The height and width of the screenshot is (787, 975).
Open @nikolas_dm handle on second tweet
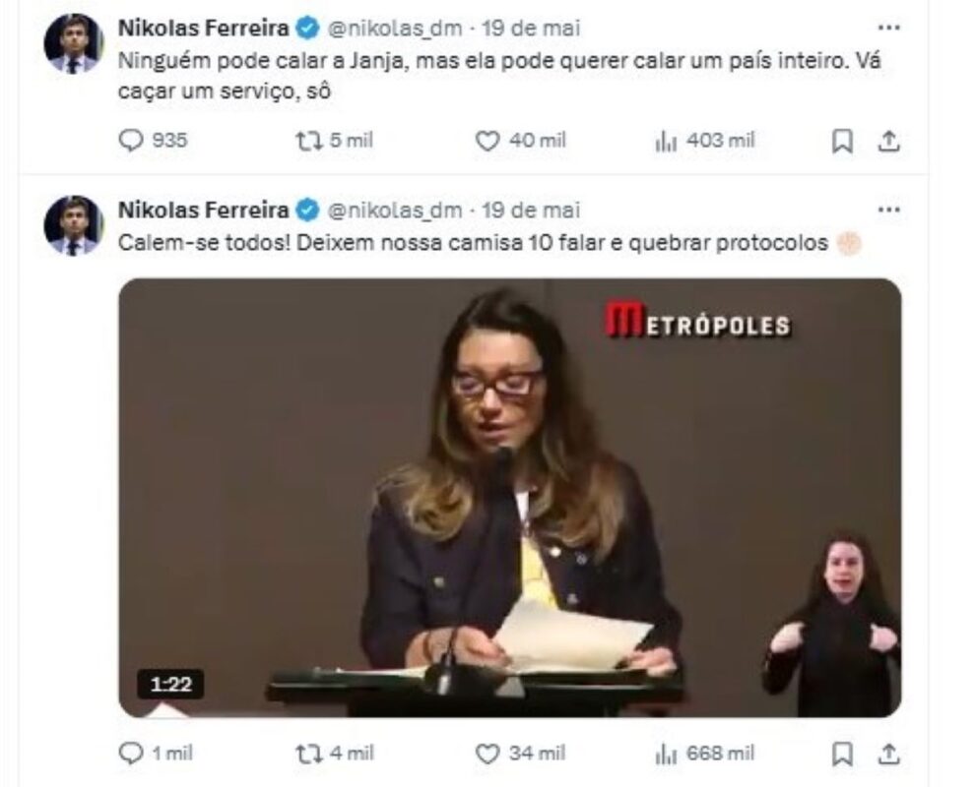click(x=395, y=210)
